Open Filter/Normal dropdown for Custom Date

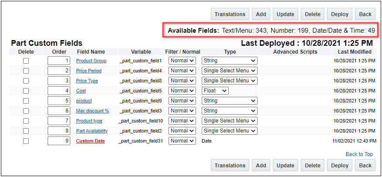pyautogui.click(x=182, y=141)
